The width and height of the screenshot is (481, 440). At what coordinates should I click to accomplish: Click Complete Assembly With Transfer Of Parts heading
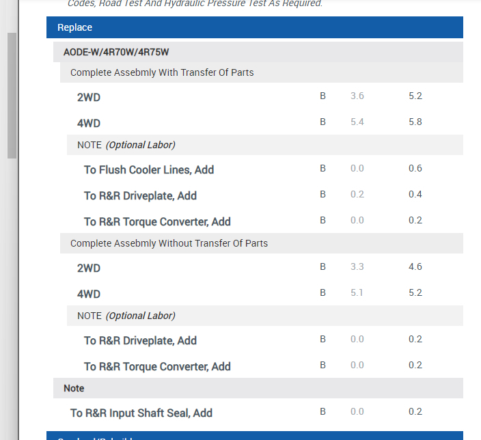(x=162, y=72)
